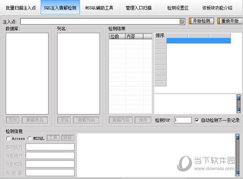
Task: Click the 猜解列名 button
Action: 86,120
